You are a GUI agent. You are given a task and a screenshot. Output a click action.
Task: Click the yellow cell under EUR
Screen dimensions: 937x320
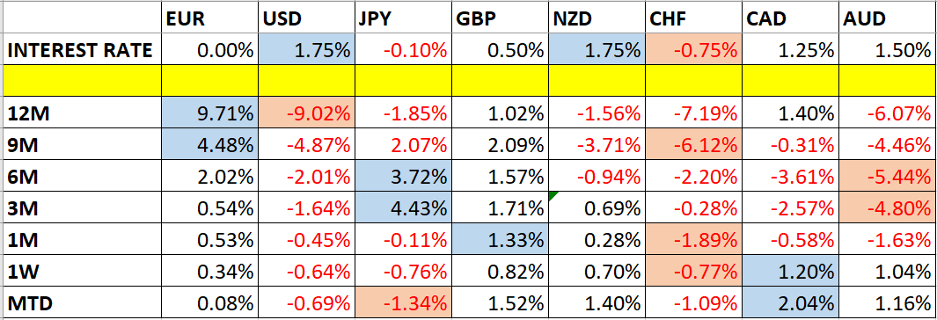click(209, 81)
